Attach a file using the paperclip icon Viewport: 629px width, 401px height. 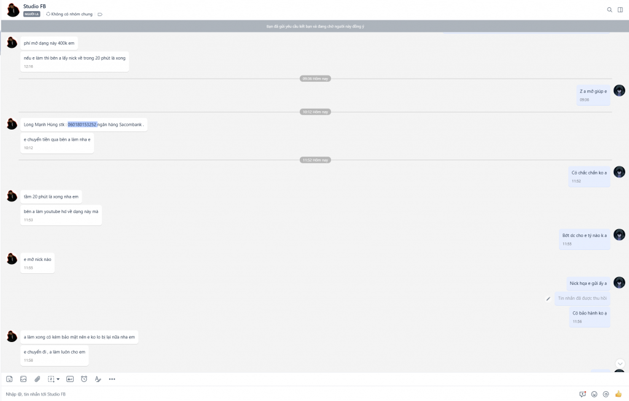(37, 379)
